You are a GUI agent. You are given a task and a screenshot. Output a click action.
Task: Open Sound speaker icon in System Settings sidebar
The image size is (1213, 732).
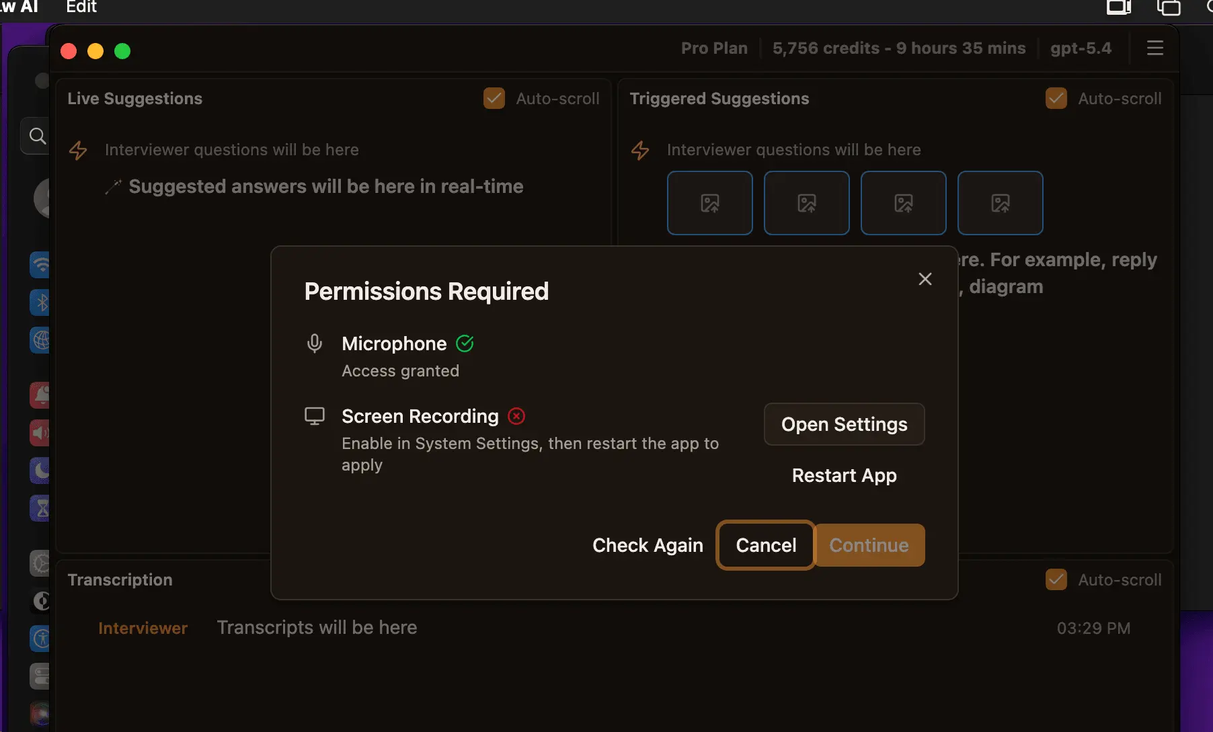pos(40,433)
